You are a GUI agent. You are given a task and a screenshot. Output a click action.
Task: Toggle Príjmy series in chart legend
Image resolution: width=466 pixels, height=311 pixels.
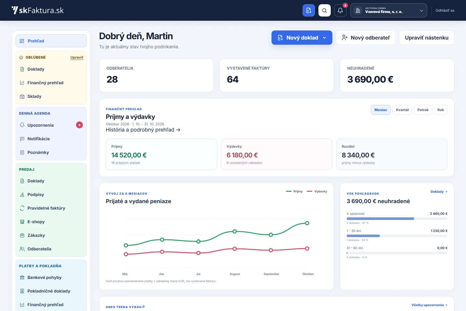pyautogui.click(x=294, y=191)
